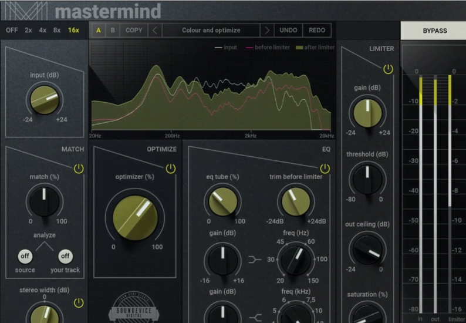Toggle the OPTIMIZE section power button
Screen dimensions: 466x323
[171, 169]
